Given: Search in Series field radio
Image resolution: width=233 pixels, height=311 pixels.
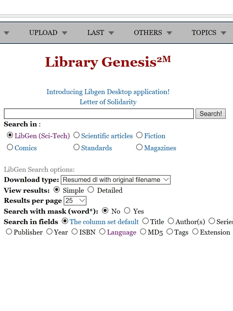Looking at the screenshot, I should coord(212,221).
